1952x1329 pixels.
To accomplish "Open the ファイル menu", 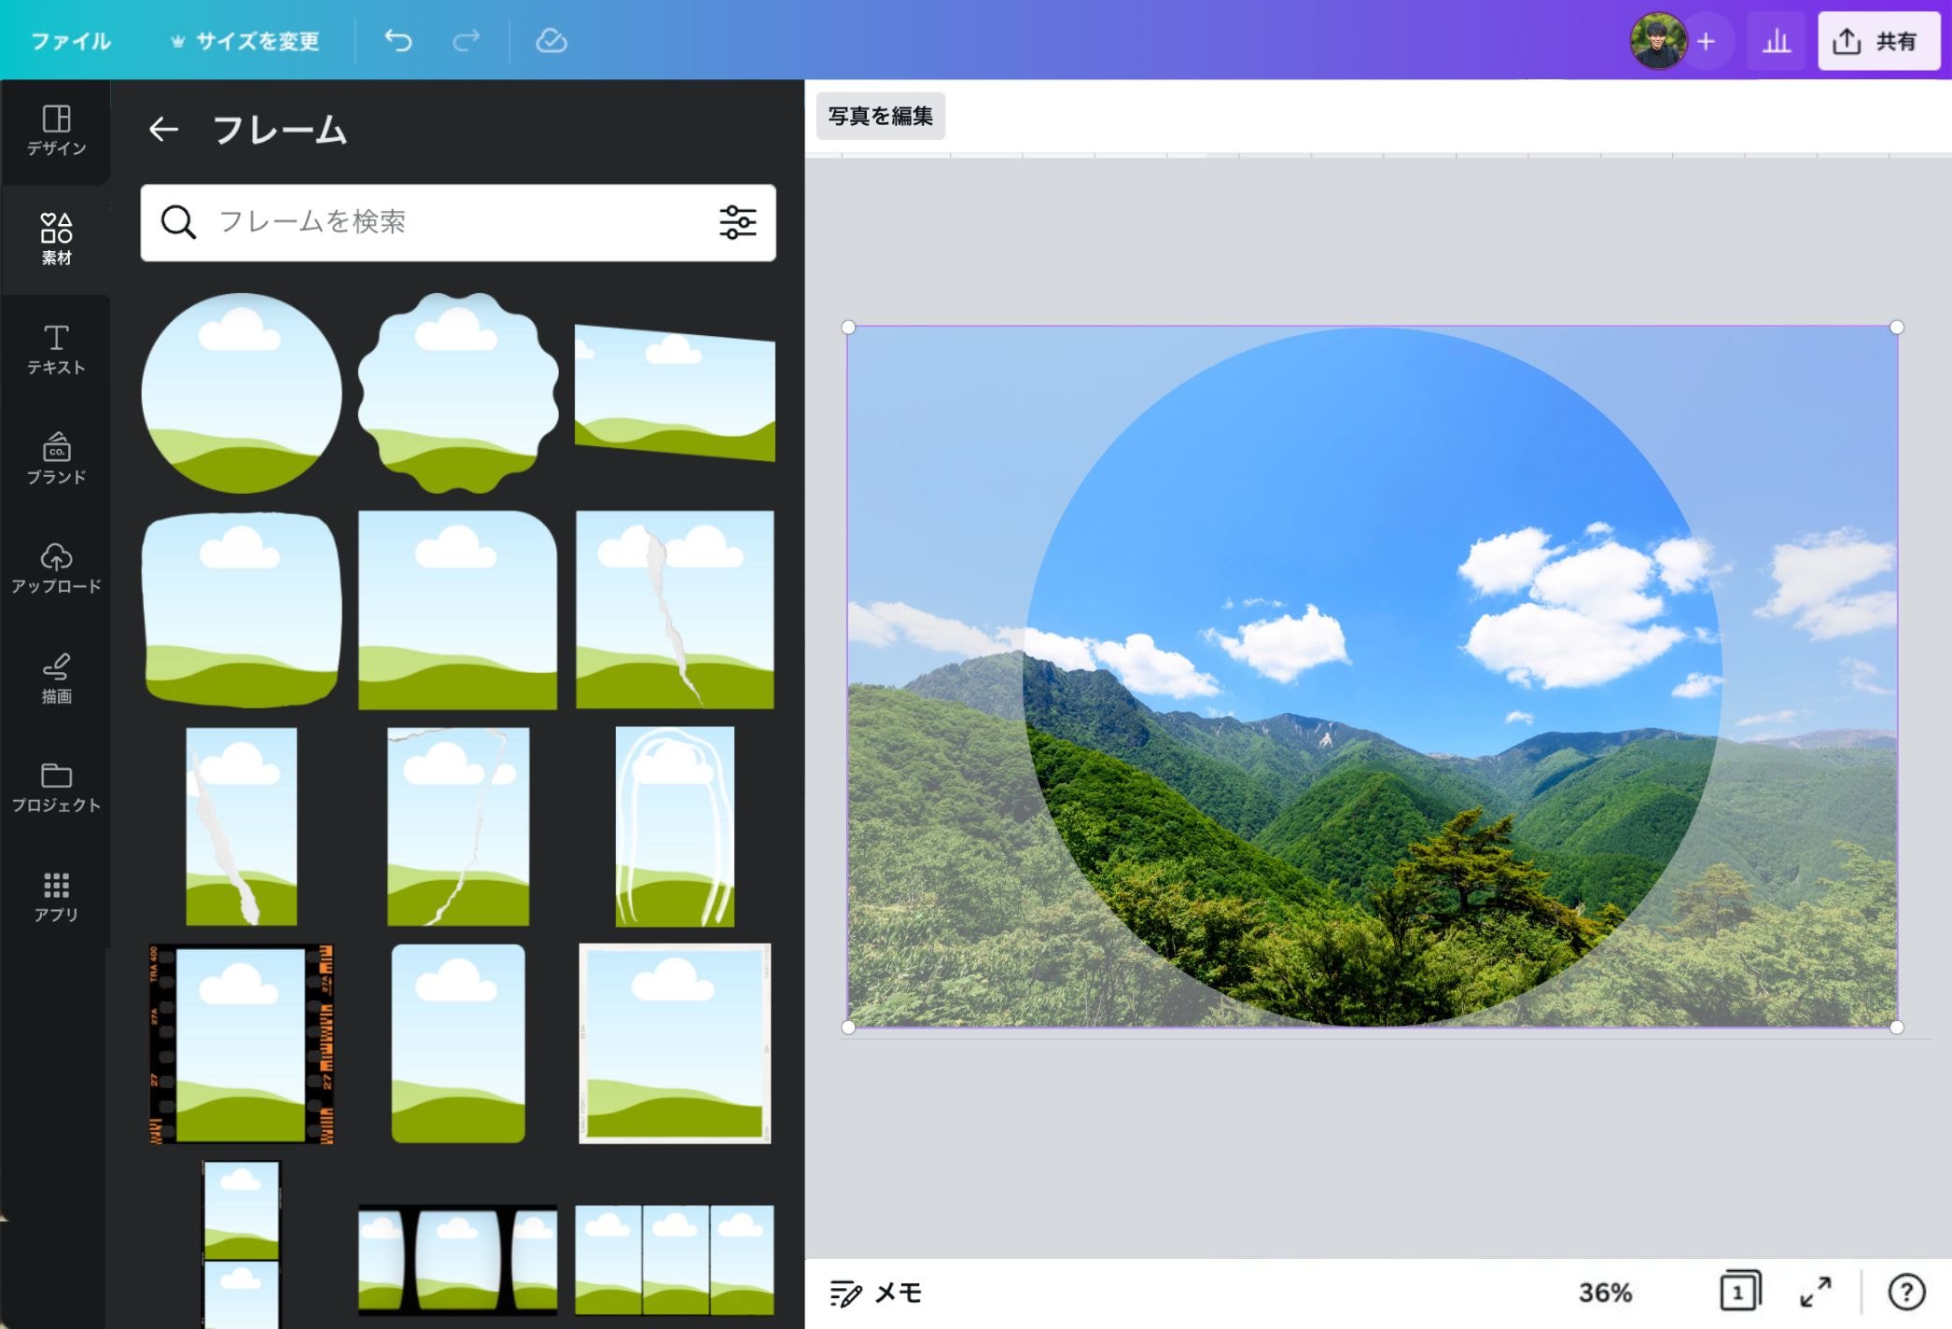I will point(71,41).
